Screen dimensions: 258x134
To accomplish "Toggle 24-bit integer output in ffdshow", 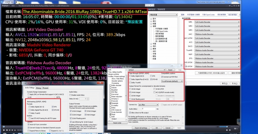I will click(130, 92).
